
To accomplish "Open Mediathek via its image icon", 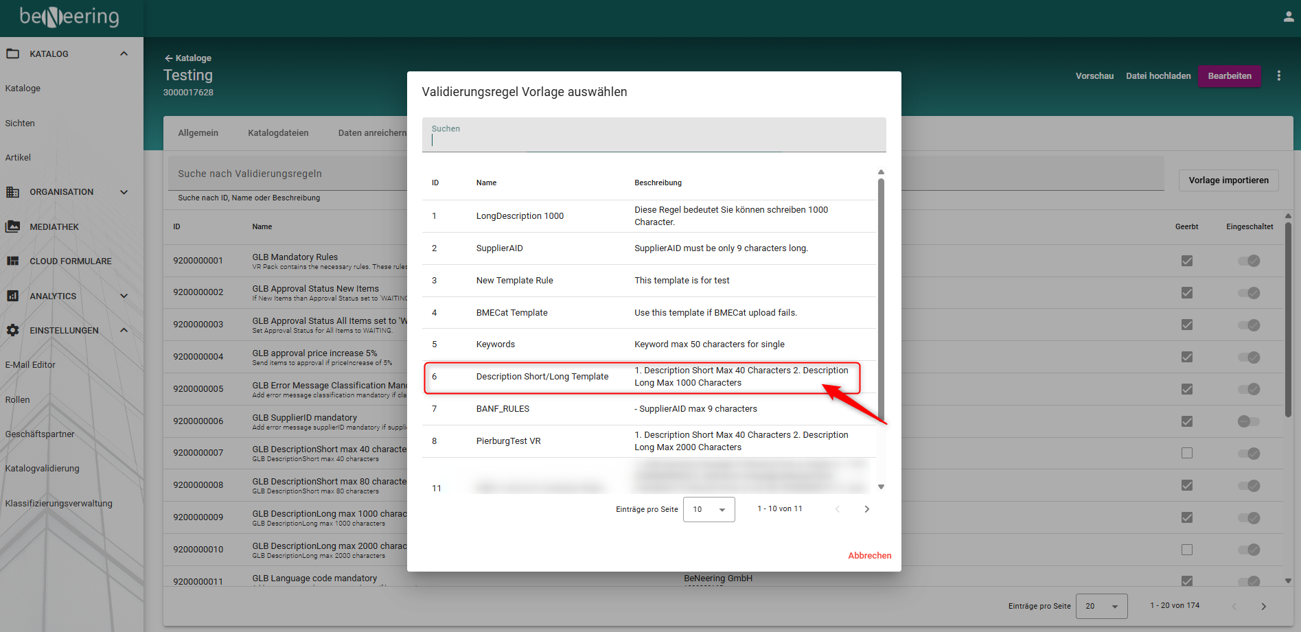I will click(x=13, y=226).
